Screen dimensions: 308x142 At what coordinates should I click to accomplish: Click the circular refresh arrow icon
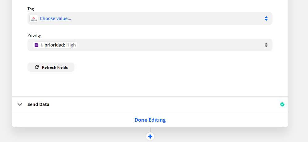click(37, 67)
